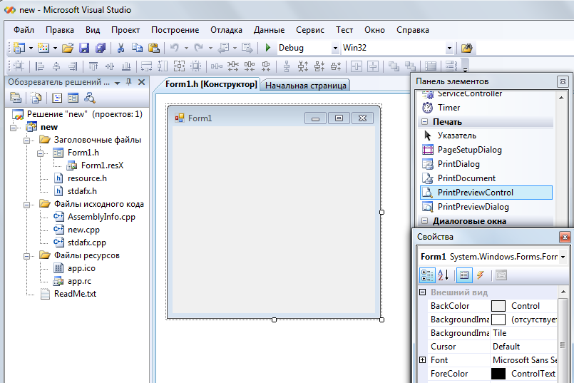The image size is (574, 383).
Task: Click the Start Debugging green arrow
Action: point(267,48)
